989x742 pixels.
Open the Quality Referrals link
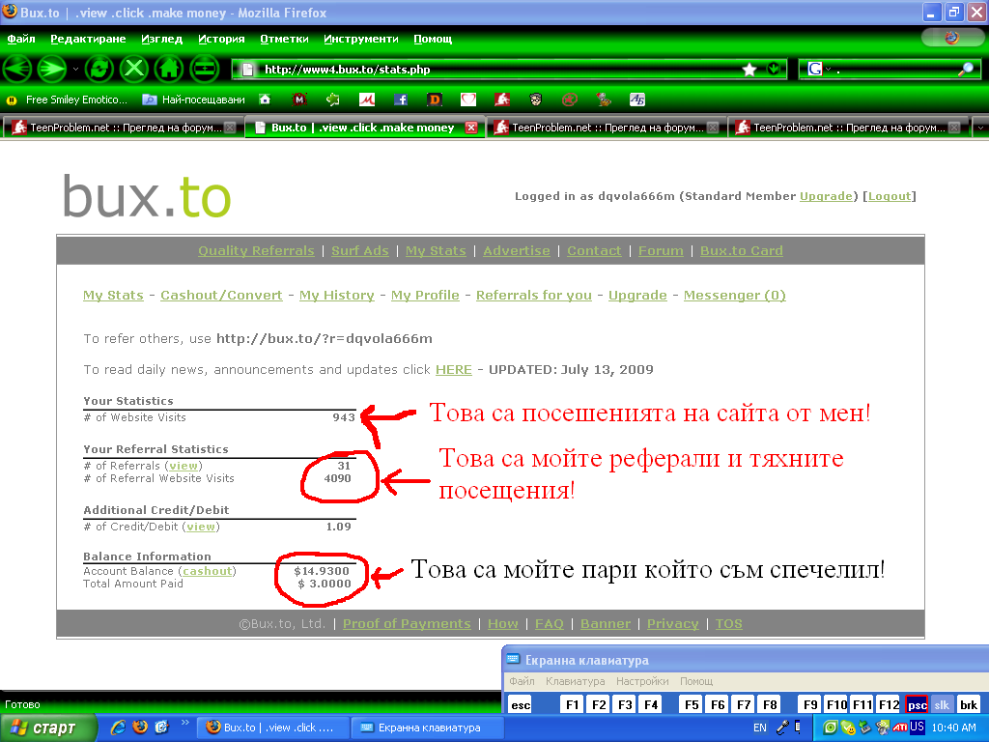pos(256,250)
